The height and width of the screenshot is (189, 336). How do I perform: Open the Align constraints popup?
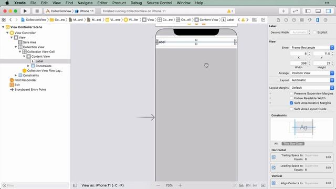(x=241, y=185)
